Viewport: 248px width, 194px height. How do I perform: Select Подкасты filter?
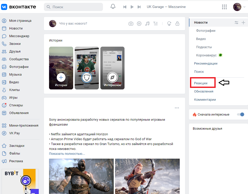coord(204,47)
